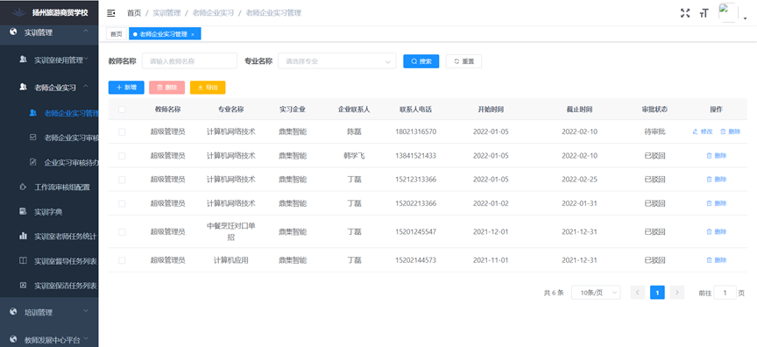Click 删除 for the 2022-02-25 row

click(717, 179)
